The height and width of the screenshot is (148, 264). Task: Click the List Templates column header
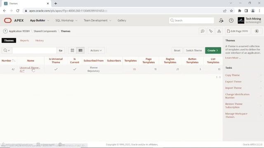point(213,60)
